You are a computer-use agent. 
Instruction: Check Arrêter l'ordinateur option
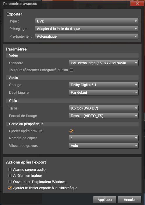(x=10, y=176)
